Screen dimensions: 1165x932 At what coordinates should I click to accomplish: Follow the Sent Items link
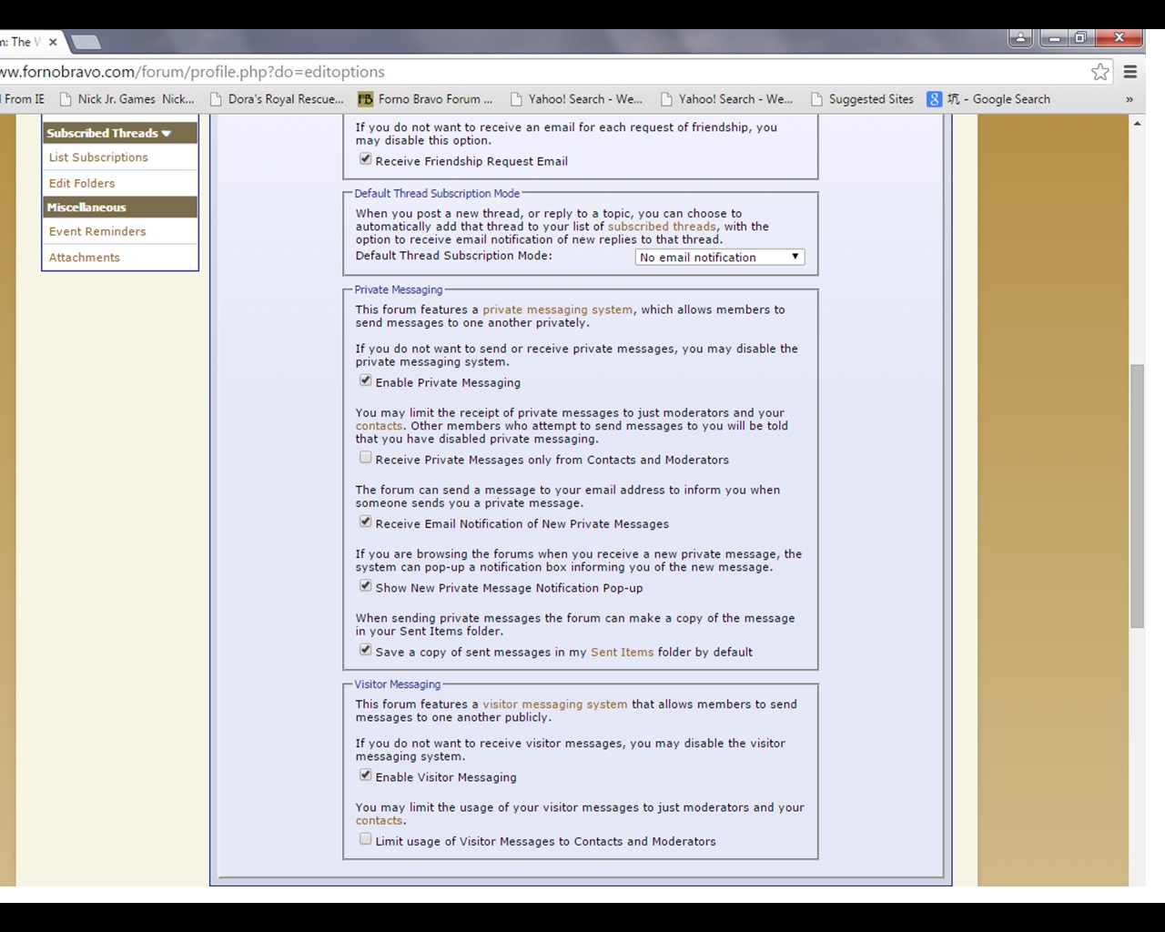tap(622, 653)
